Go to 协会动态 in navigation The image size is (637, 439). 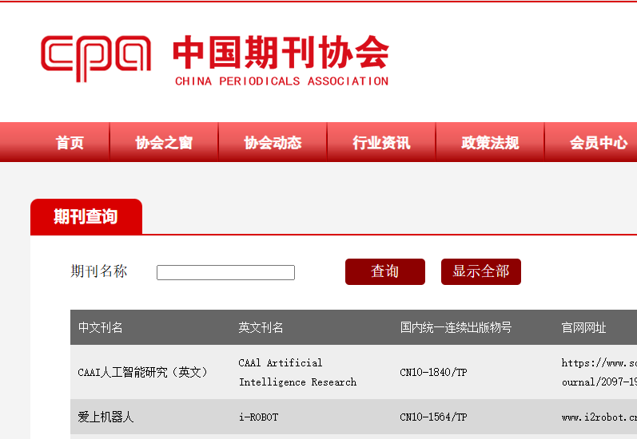pos(273,142)
